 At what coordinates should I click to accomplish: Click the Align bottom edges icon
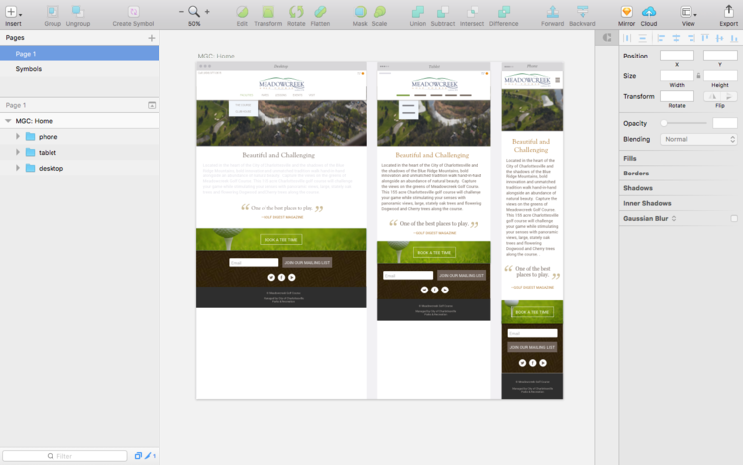pyautogui.click(x=734, y=38)
